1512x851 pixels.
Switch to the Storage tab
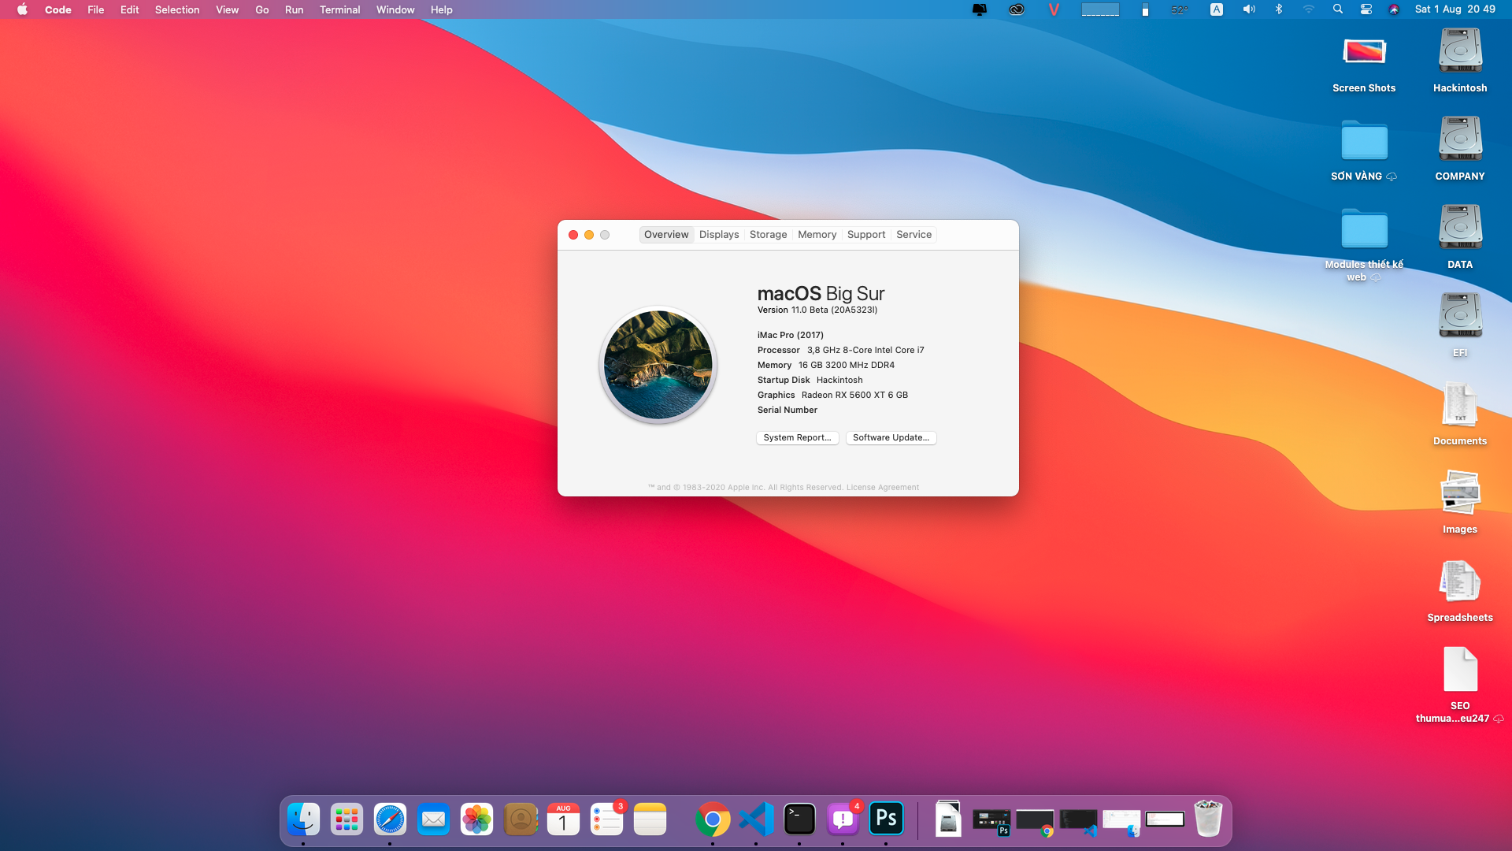pyautogui.click(x=769, y=235)
